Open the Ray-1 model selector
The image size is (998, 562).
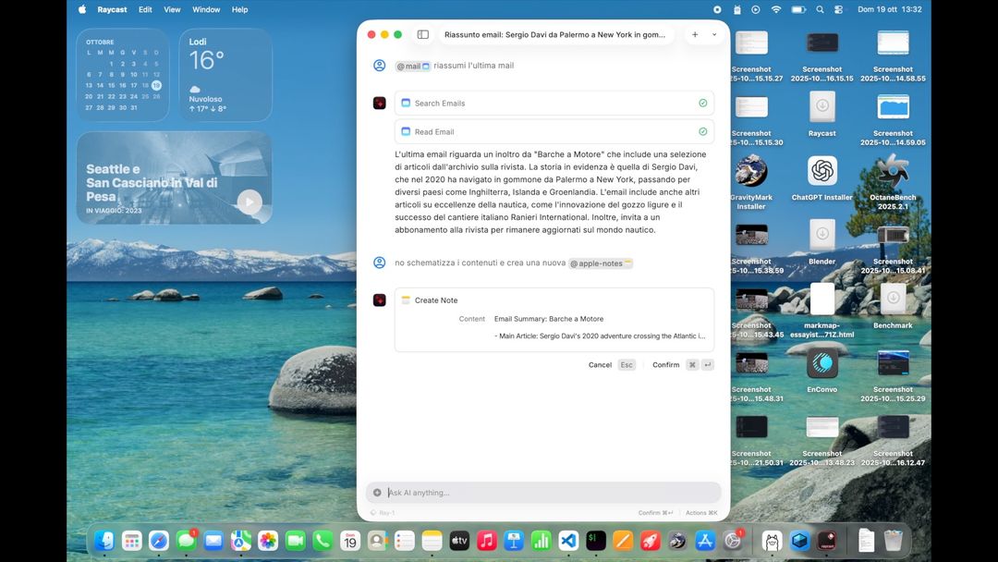coord(383,512)
